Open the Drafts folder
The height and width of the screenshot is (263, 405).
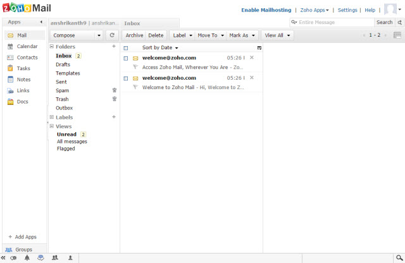click(x=63, y=64)
